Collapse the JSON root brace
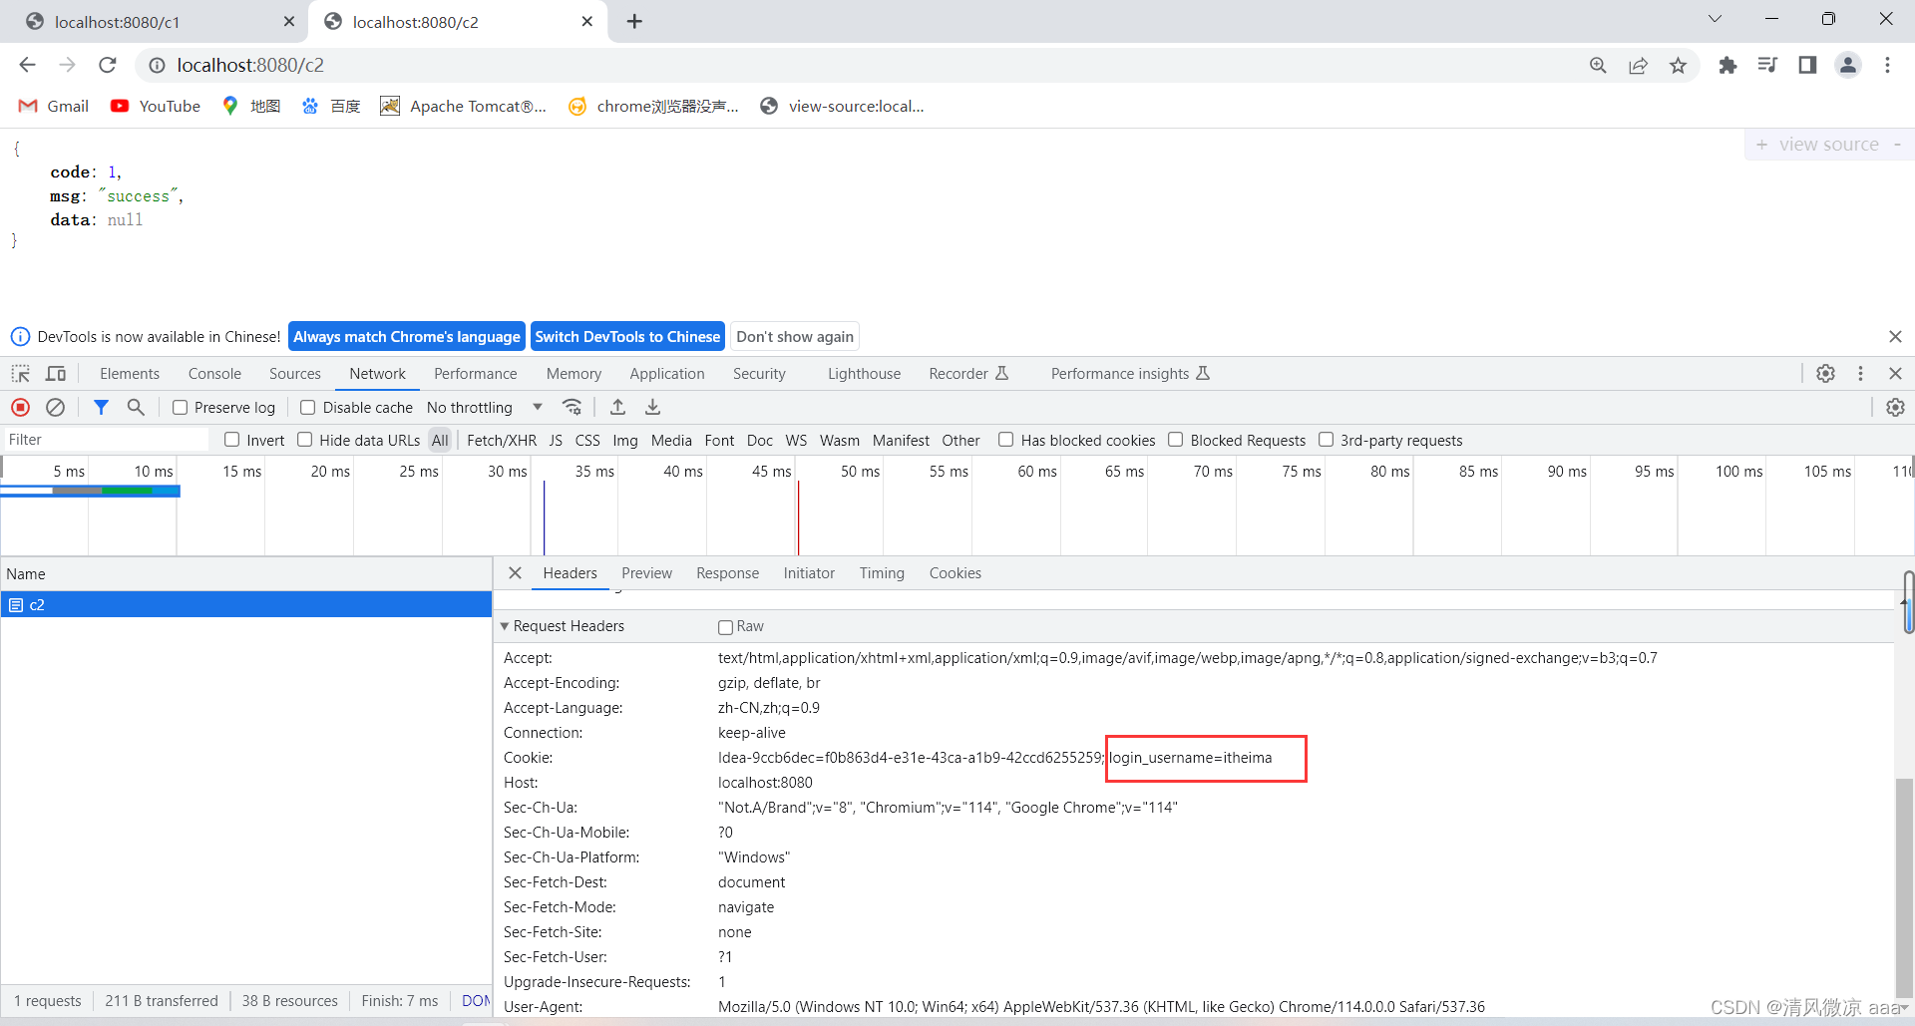This screenshot has height=1026, width=1915. click(x=16, y=149)
